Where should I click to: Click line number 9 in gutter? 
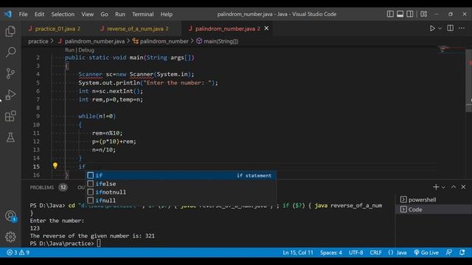(38, 116)
